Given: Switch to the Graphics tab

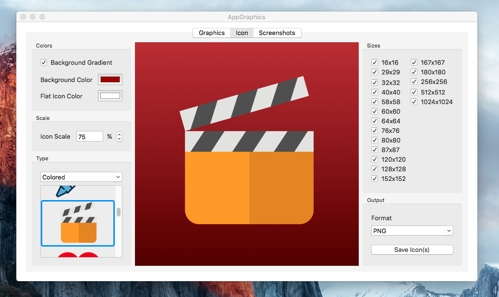Looking at the screenshot, I should tap(211, 33).
